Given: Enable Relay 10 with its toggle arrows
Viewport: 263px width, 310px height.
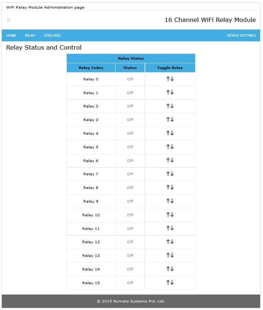Looking at the screenshot, I should 170,215.
